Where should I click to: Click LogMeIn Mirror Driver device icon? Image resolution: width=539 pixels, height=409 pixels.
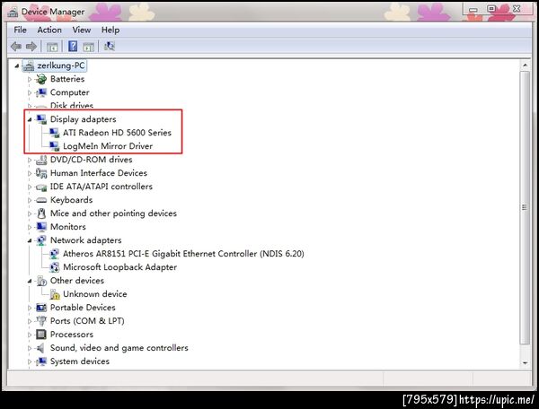(54, 146)
